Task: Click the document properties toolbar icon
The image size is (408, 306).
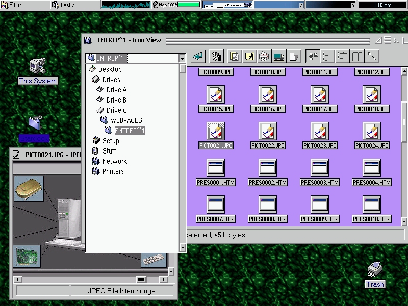Action: click(294, 56)
